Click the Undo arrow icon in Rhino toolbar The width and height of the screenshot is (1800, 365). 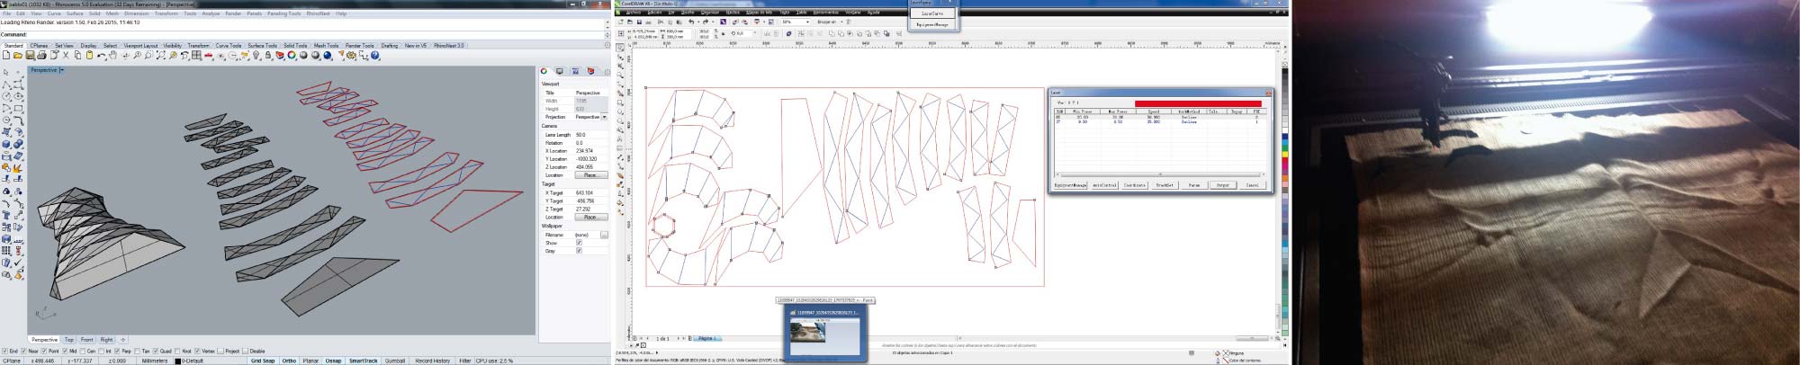[x=102, y=55]
